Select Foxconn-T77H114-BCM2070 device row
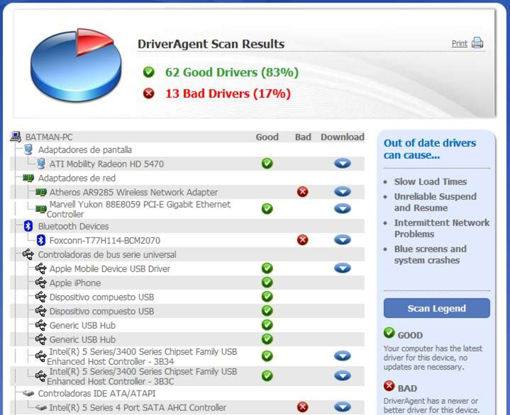The image size is (510, 415). (x=187, y=240)
